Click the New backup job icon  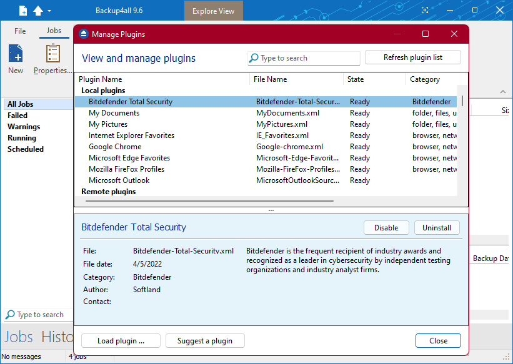tap(16, 53)
